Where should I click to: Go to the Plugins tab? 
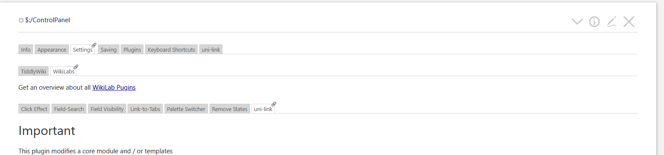[x=132, y=50]
